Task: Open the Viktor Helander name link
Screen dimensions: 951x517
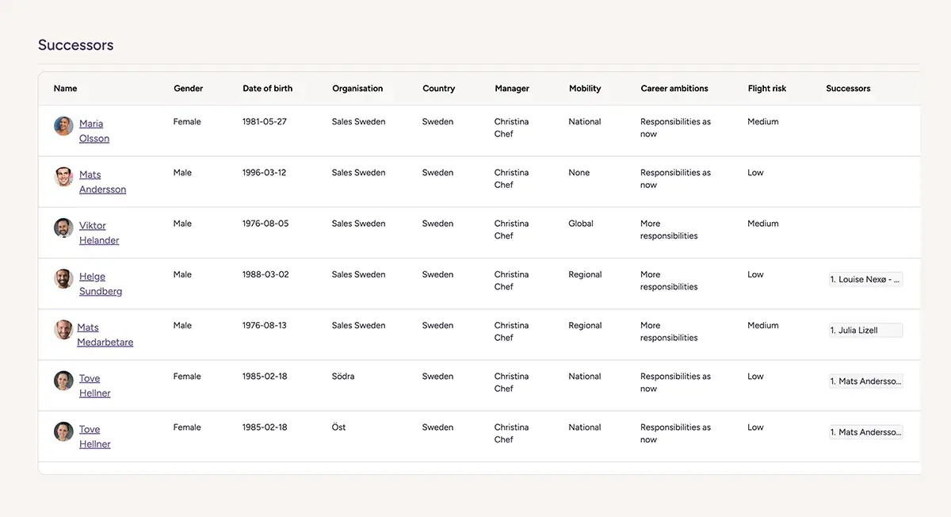Action: (98, 232)
